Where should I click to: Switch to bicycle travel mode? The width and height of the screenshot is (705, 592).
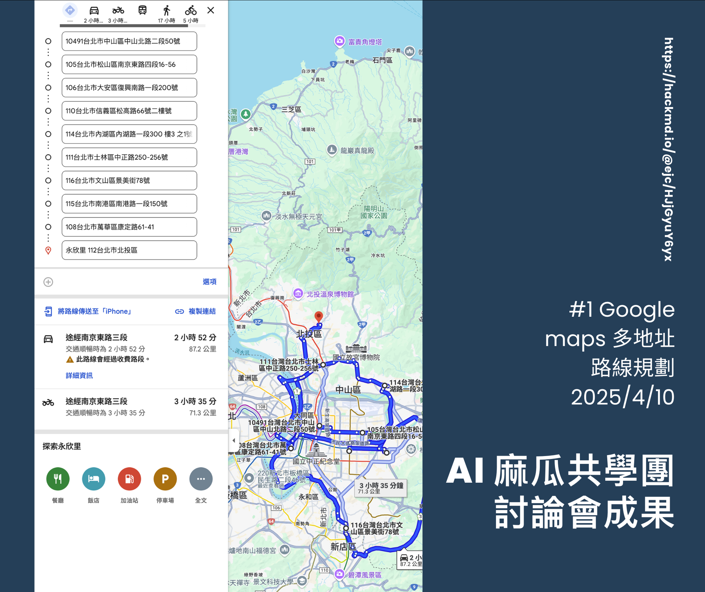191,11
